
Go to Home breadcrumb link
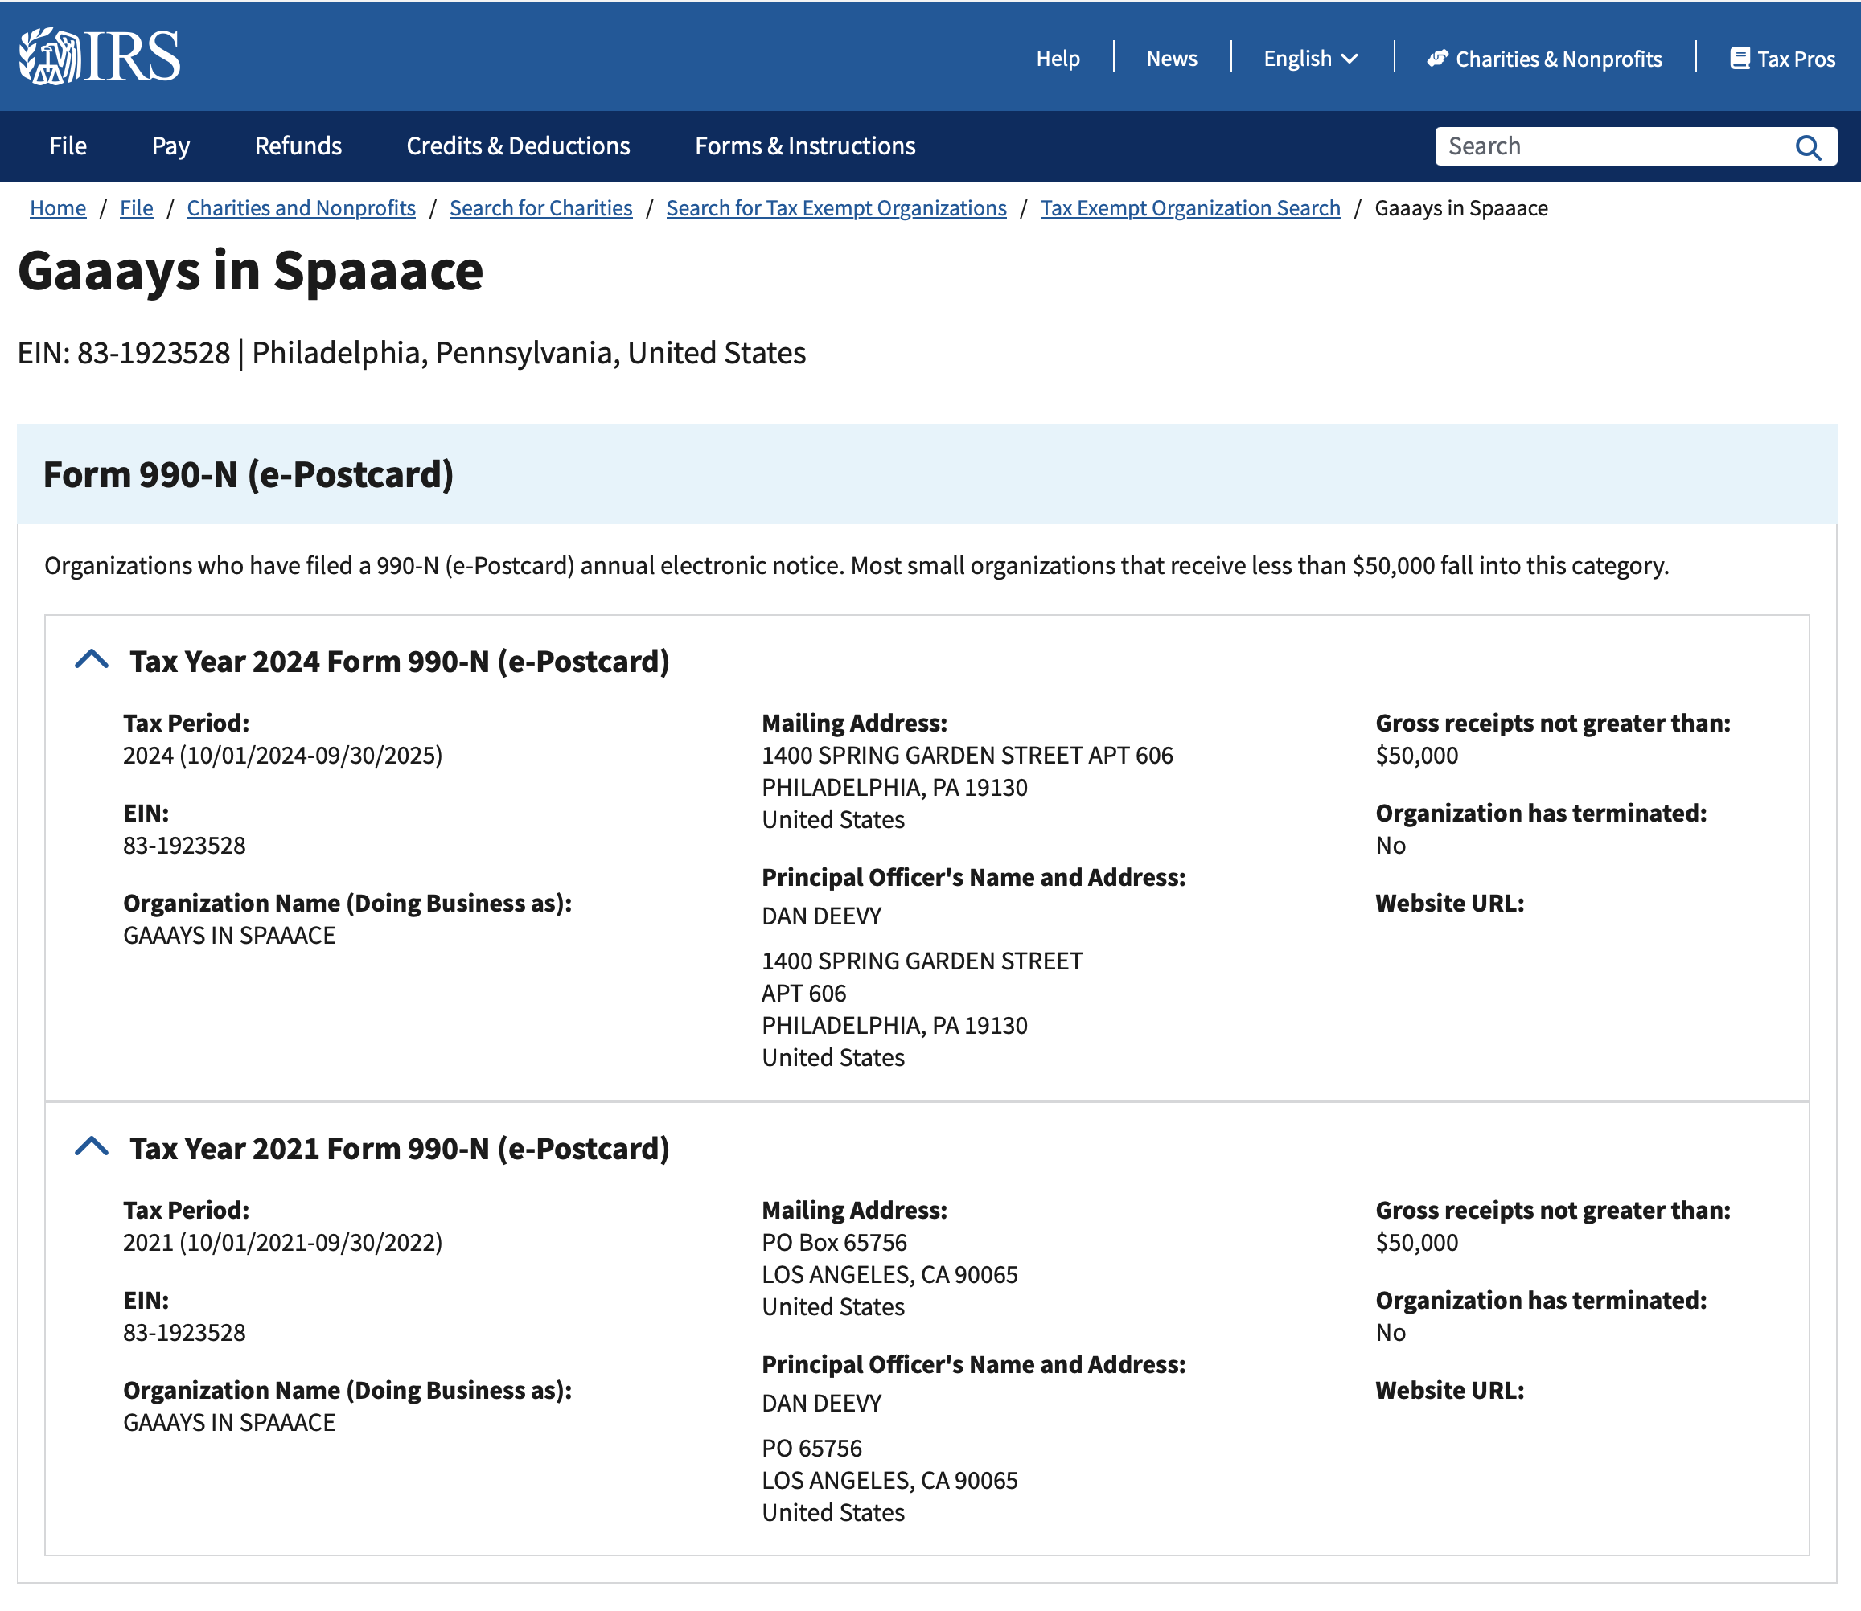pyautogui.click(x=58, y=207)
